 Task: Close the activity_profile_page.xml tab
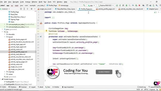coord(116,9)
